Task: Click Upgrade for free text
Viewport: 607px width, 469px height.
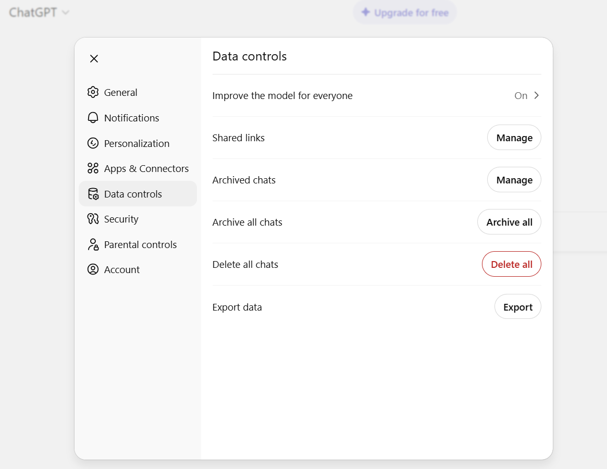Action: coord(411,13)
